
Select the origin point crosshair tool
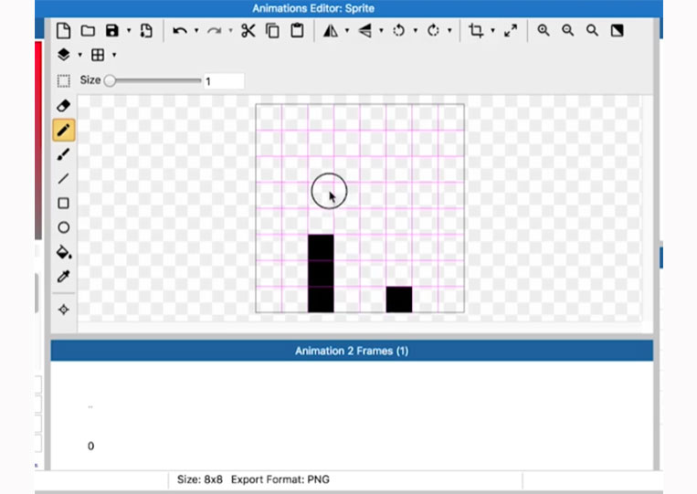click(x=64, y=310)
